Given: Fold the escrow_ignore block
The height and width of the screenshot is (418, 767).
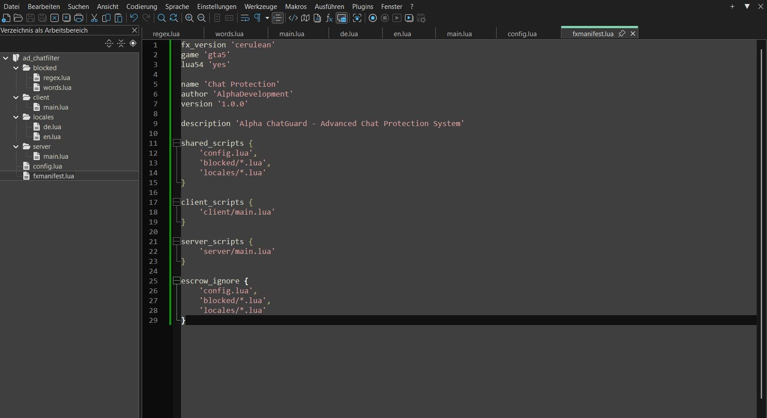Looking at the screenshot, I should point(177,281).
